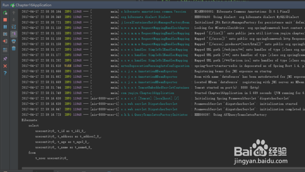
Task: Click the 'userentity0_.t_name as t_name4_0_' line
Action: tap(64, 148)
